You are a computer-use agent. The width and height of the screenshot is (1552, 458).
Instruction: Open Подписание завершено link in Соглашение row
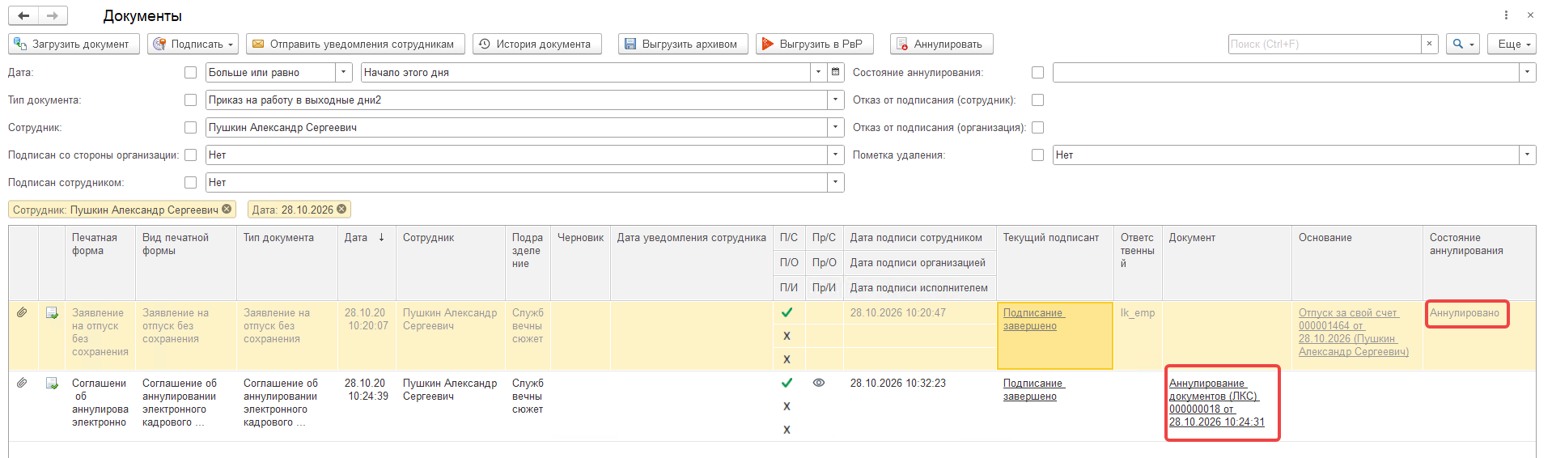[1033, 390]
